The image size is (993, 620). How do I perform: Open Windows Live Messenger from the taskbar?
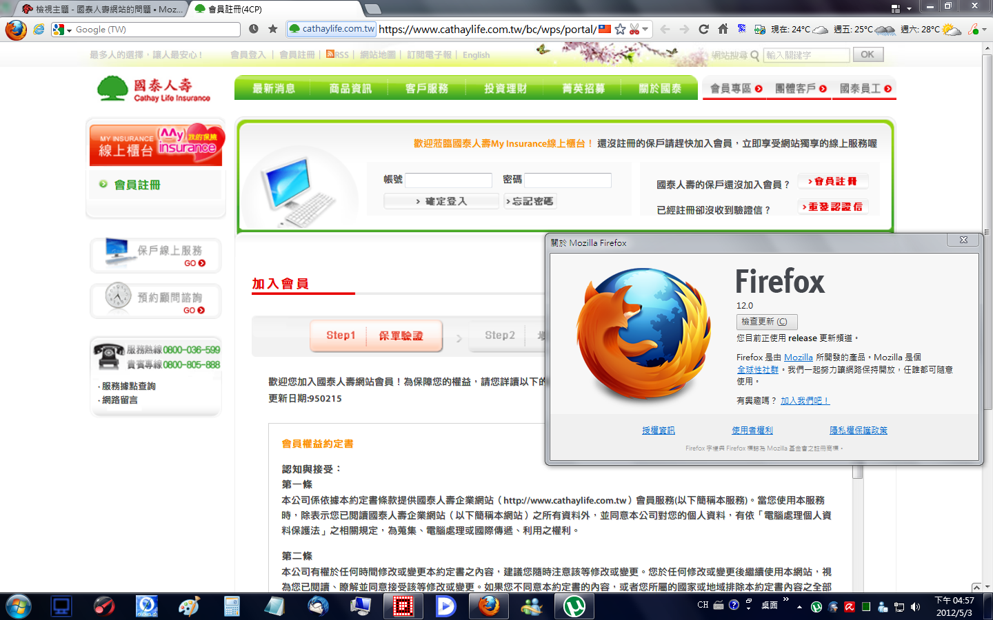click(x=532, y=606)
